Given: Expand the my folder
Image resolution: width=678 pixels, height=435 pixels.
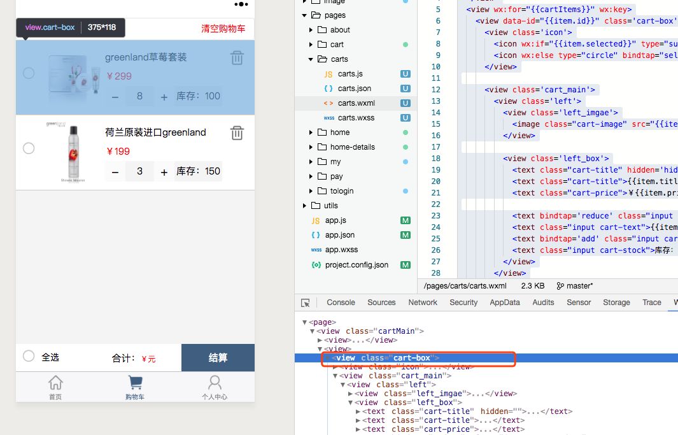Looking at the screenshot, I should (311, 162).
